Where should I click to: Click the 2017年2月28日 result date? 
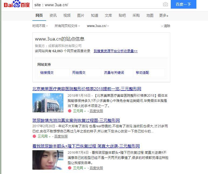click(44, 126)
